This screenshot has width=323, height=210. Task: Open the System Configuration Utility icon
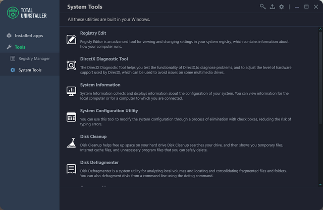71,117
